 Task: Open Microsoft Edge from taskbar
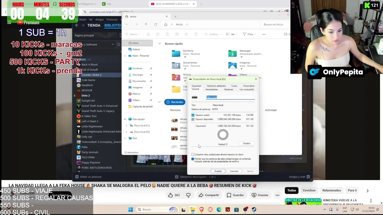219,209
